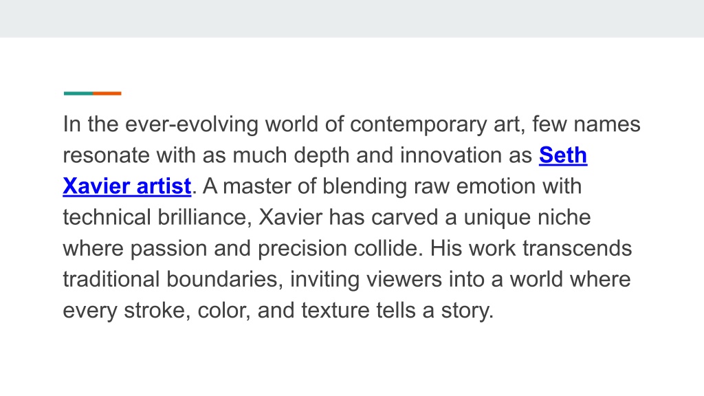Click on the word "boundaries,"
This screenshot has height=396, width=704.
pyautogui.click(x=225, y=279)
